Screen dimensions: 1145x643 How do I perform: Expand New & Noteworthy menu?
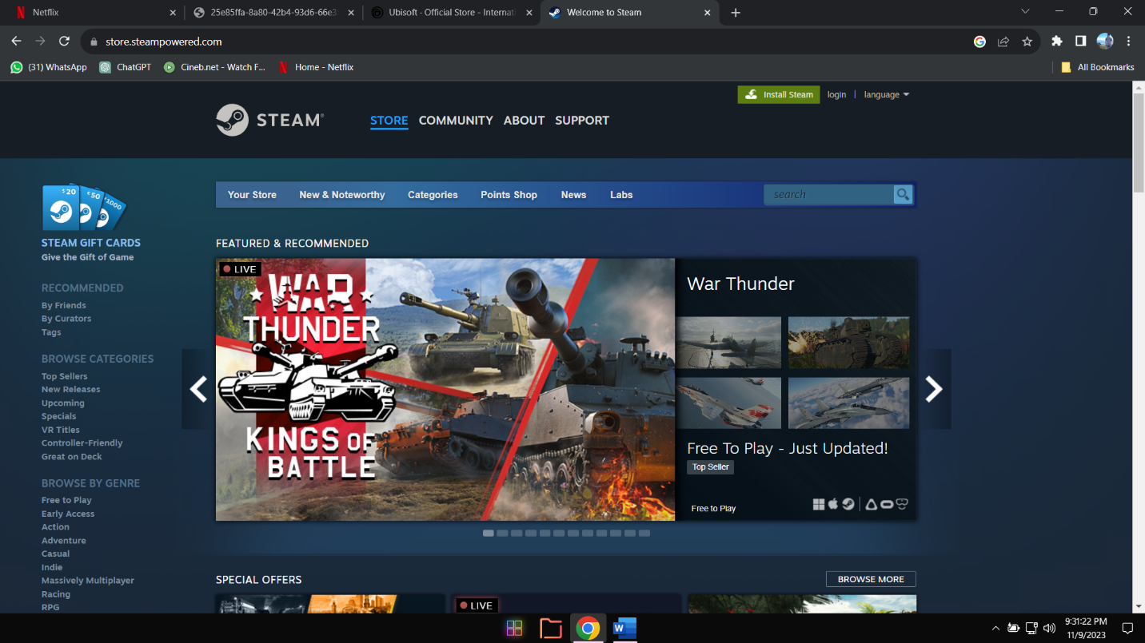[x=341, y=195]
